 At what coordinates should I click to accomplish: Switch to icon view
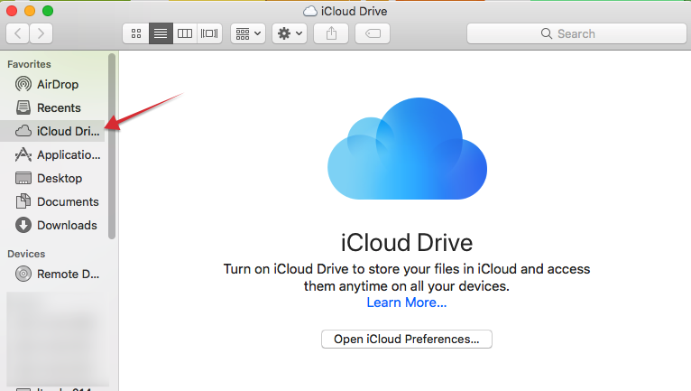pos(136,33)
